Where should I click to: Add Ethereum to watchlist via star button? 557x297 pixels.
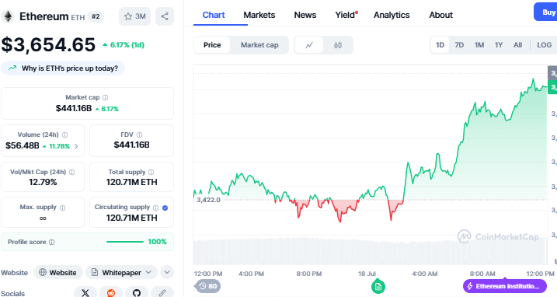point(134,16)
